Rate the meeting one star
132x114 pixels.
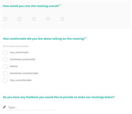click(x=5, y=19)
